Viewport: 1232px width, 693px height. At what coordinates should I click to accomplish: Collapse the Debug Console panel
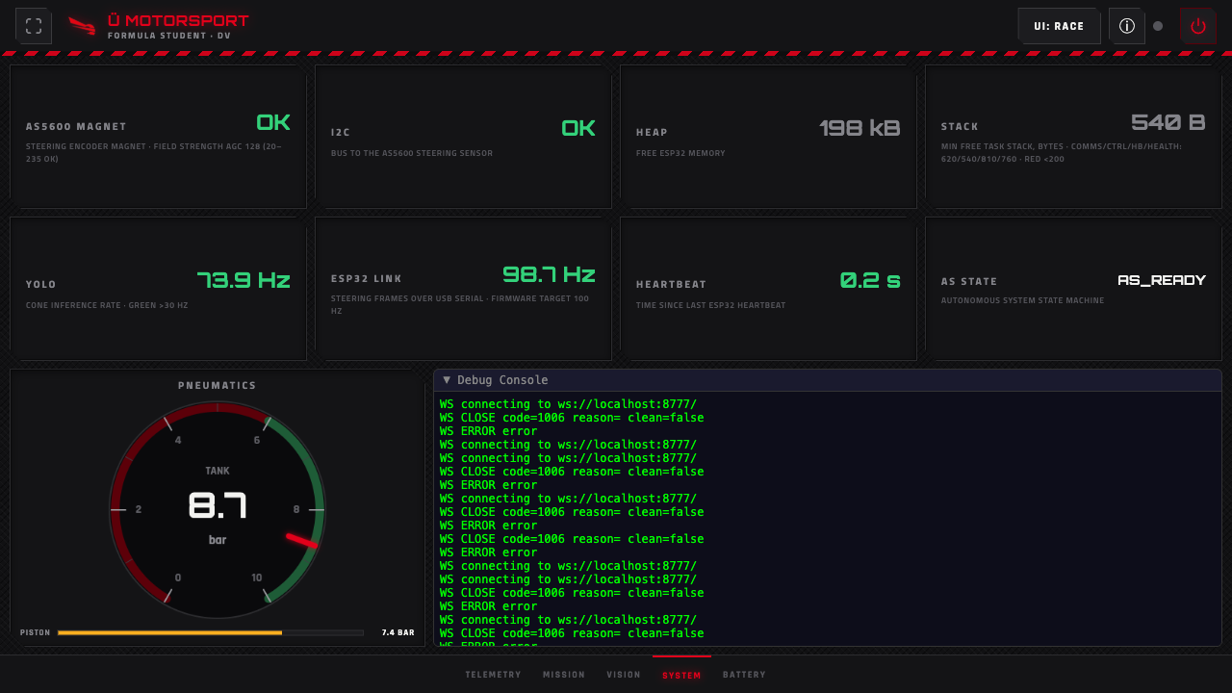point(828,380)
